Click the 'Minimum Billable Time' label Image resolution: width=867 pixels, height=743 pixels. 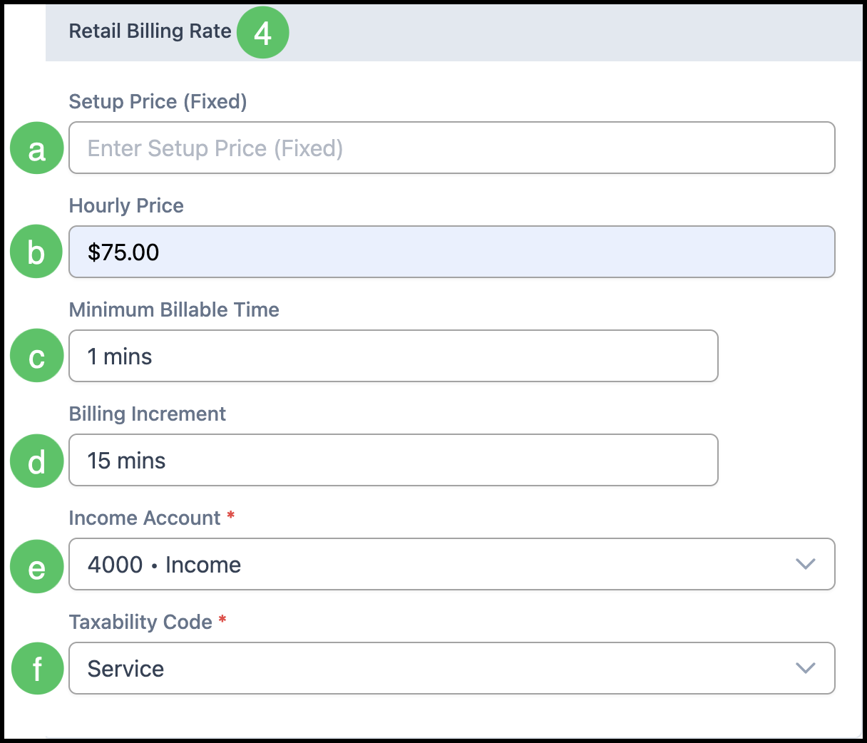click(174, 309)
